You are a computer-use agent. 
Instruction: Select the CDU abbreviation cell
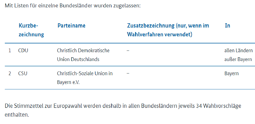click(x=23, y=51)
